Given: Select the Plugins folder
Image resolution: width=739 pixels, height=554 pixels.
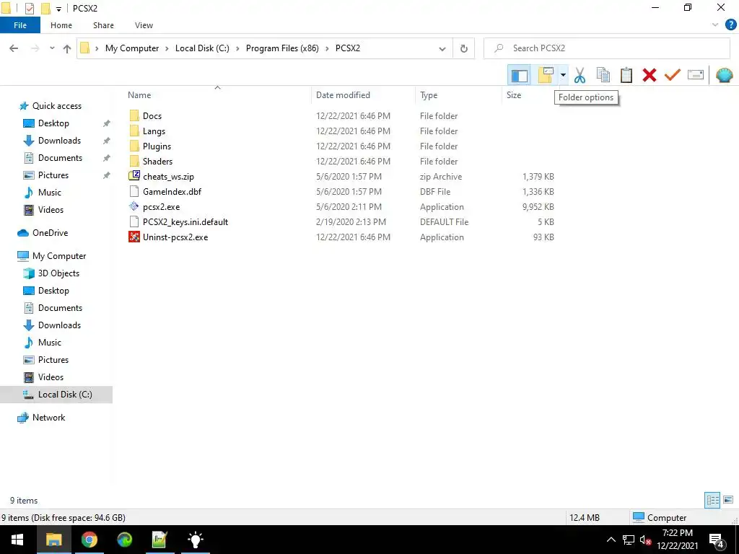Looking at the screenshot, I should point(157,146).
